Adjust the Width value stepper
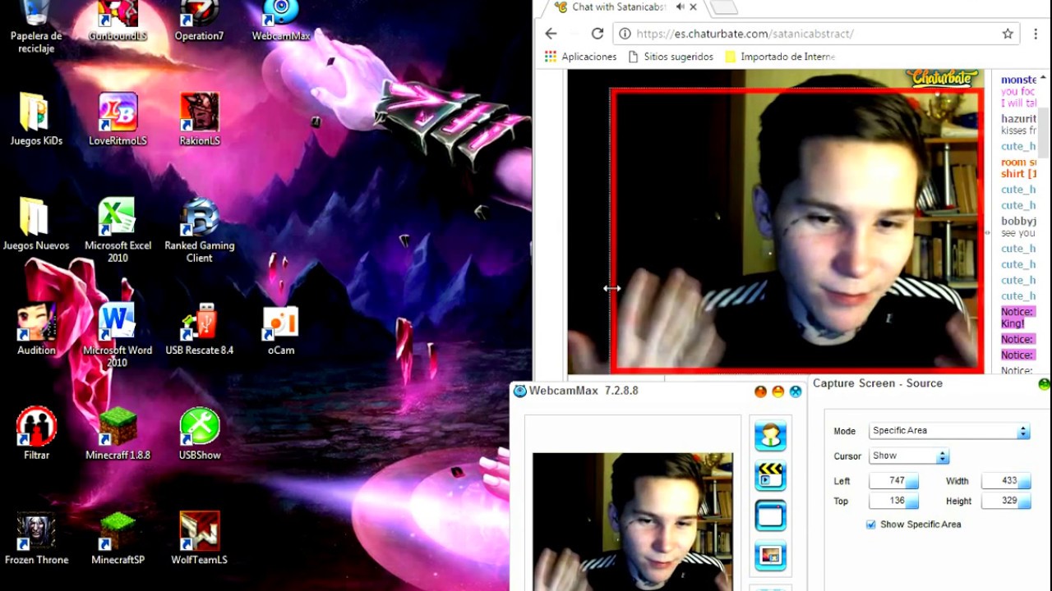The width and height of the screenshot is (1052, 591). [1024, 481]
